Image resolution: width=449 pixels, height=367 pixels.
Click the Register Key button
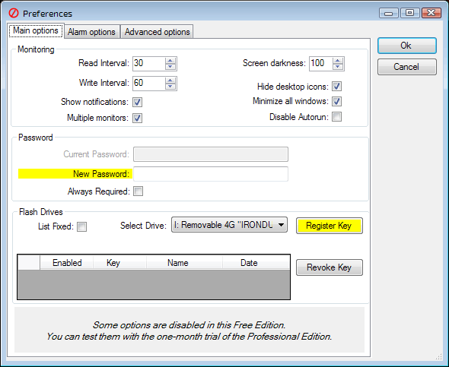[330, 226]
